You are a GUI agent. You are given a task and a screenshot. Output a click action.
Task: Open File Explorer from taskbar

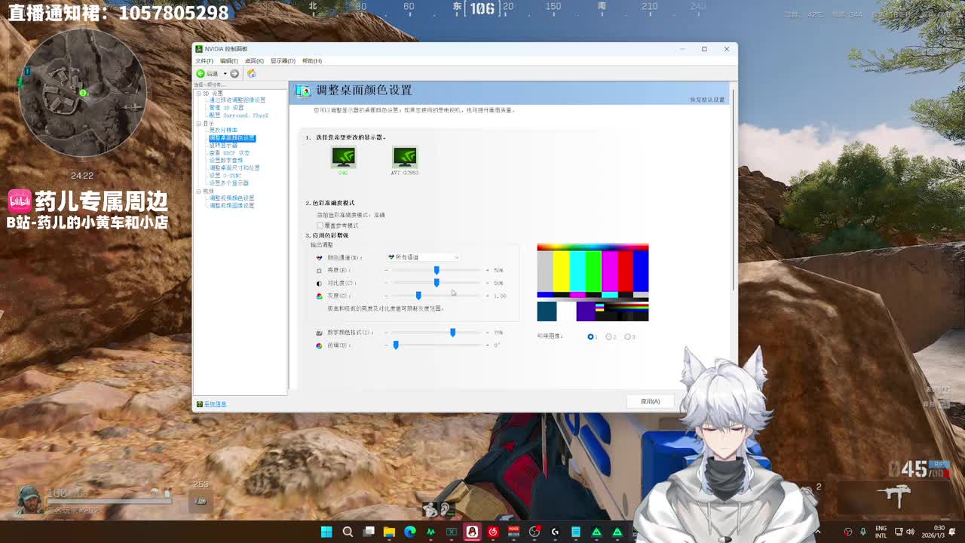tap(389, 532)
